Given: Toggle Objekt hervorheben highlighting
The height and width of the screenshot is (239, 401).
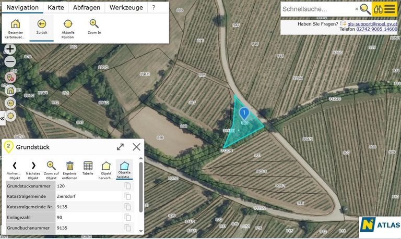Looking at the screenshot, I should coord(106,166).
